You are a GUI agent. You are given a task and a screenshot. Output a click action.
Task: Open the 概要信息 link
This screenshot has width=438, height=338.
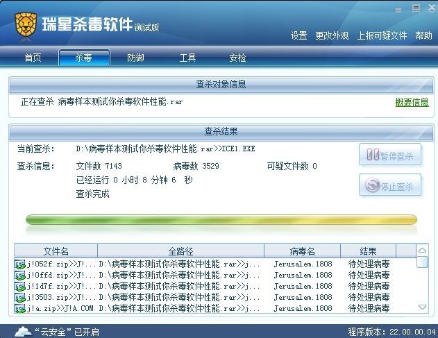click(412, 102)
